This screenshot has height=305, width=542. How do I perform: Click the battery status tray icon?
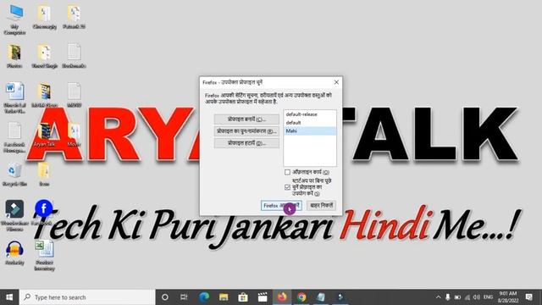457,297
